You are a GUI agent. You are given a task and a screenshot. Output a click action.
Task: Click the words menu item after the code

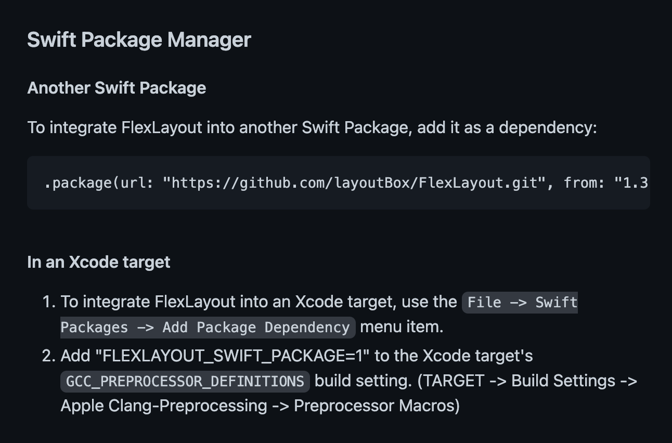coord(402,328)
